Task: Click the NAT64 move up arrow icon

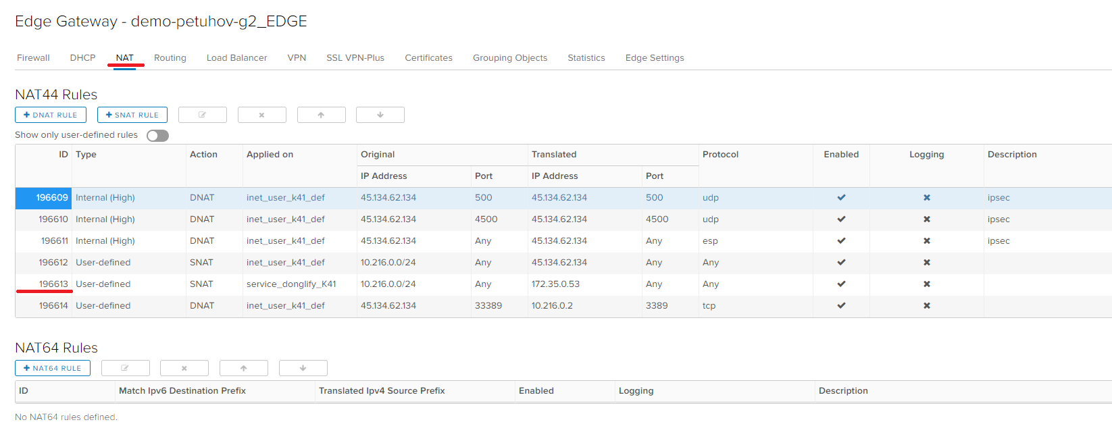Action: coord(243,368)
